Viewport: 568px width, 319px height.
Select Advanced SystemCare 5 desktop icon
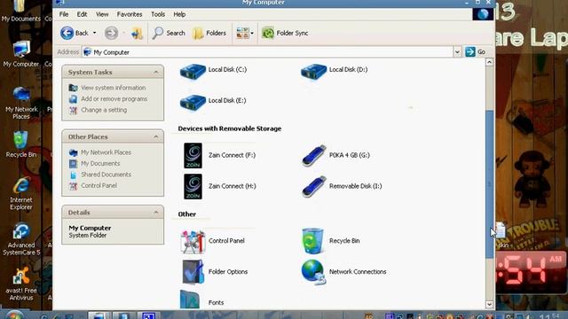[21, 239]
